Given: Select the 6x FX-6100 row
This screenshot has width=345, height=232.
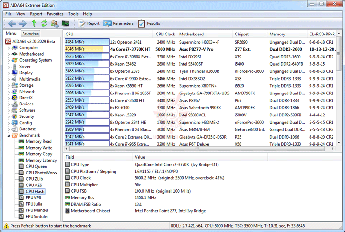Looking at the screenshot, I should (x=200, y=108).
